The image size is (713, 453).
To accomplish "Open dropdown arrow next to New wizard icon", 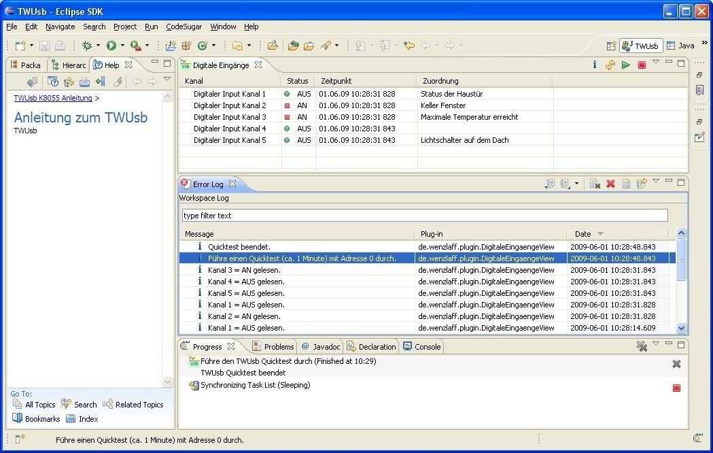I will click(31, 46).
